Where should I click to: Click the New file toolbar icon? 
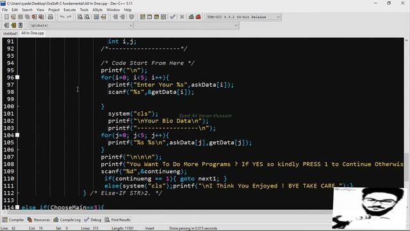(x=6, y=17)
